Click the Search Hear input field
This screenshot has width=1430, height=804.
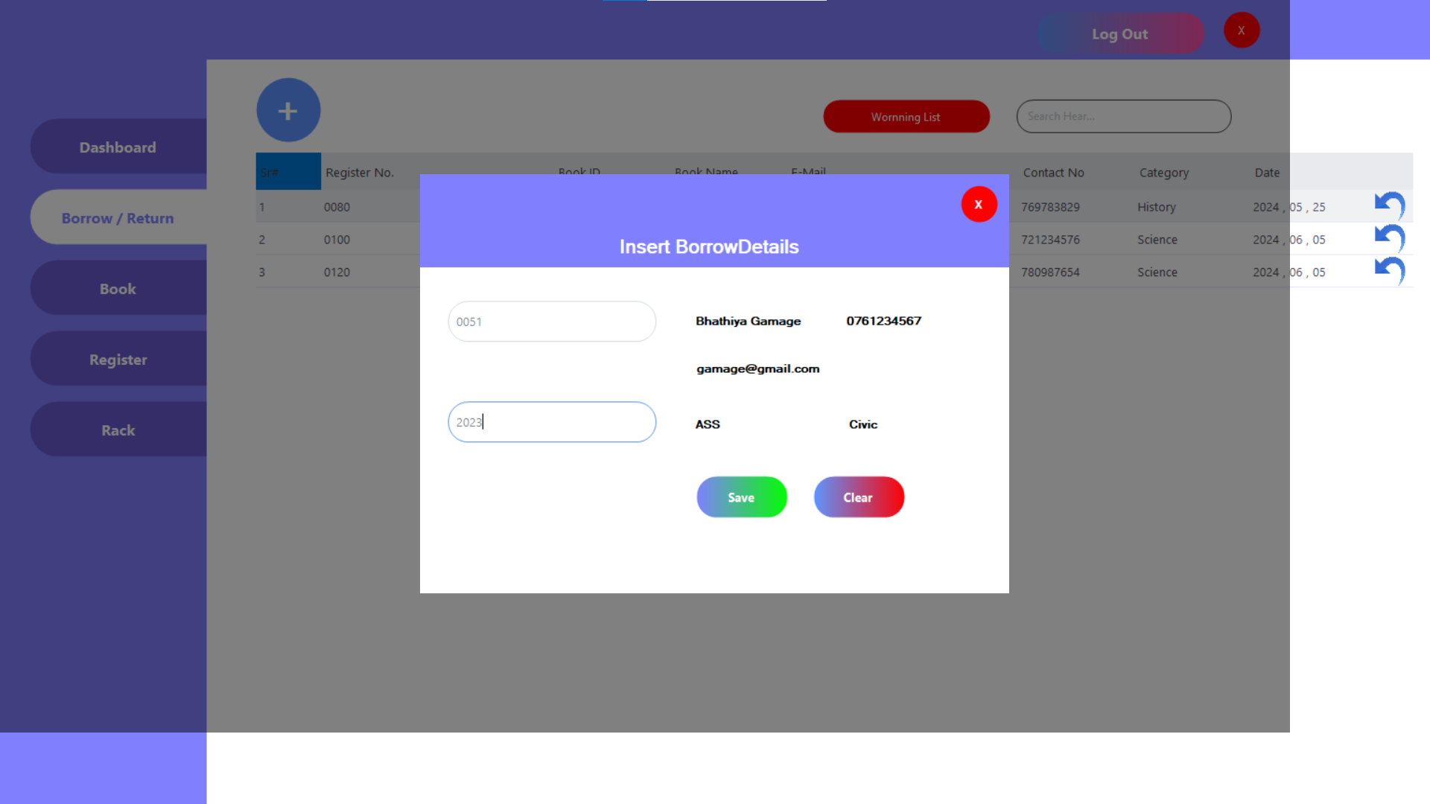1123,117
